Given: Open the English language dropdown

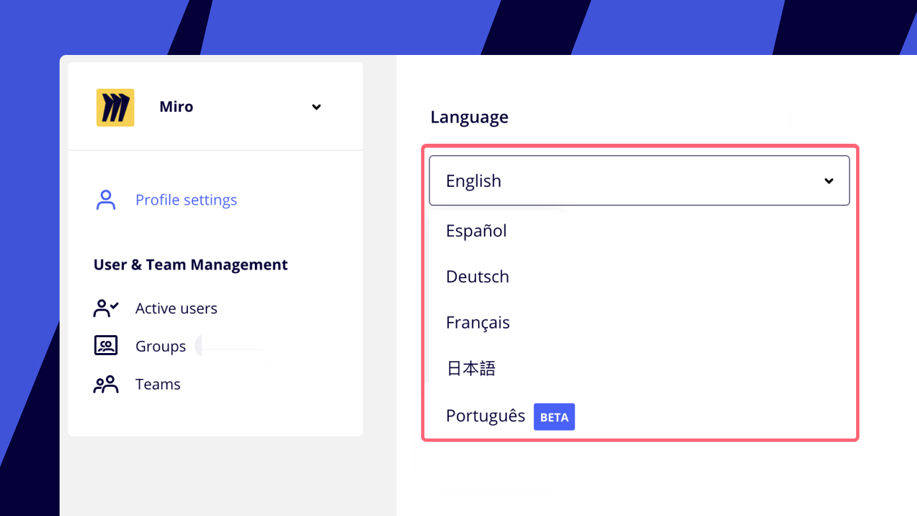Looking at the screenshot, I should click(x=639, y=180).
